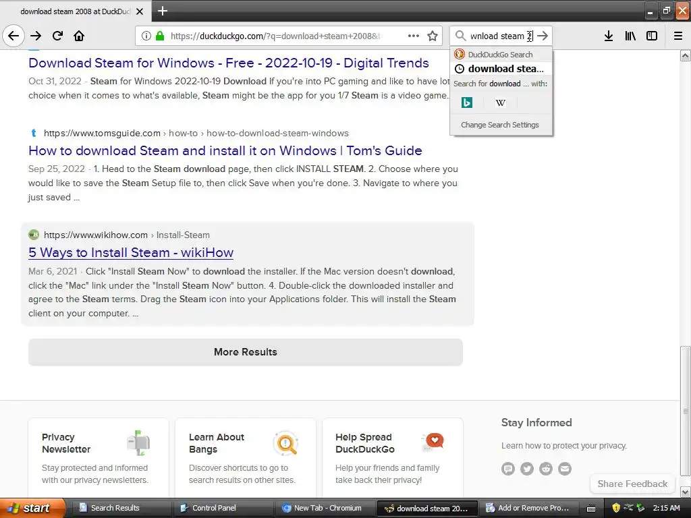Click the download steam 20... taskbar button
The image size is (691, 518).
[427, 509]
